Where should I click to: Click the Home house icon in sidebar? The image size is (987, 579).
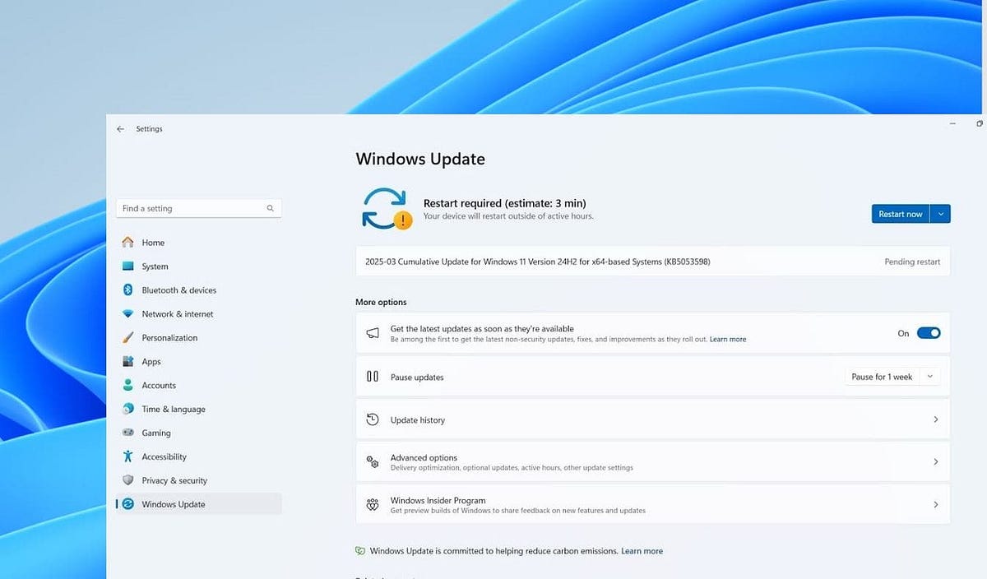point(127,243)
